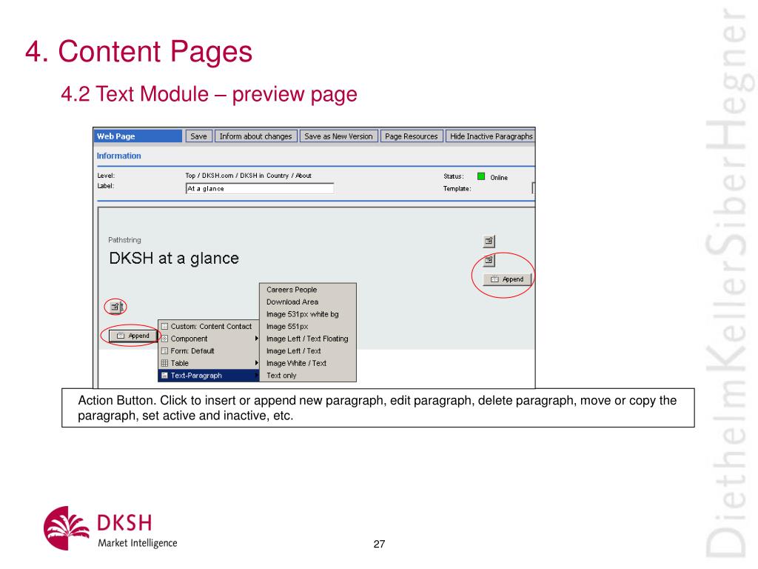Click the level path 'Top / DKSH.com / DKSH in Country / About'
Viewport: 758px width, 569px height.
249,176
